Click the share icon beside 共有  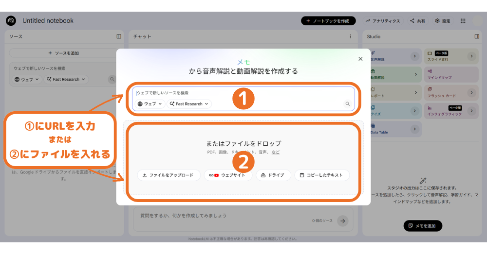412,21
